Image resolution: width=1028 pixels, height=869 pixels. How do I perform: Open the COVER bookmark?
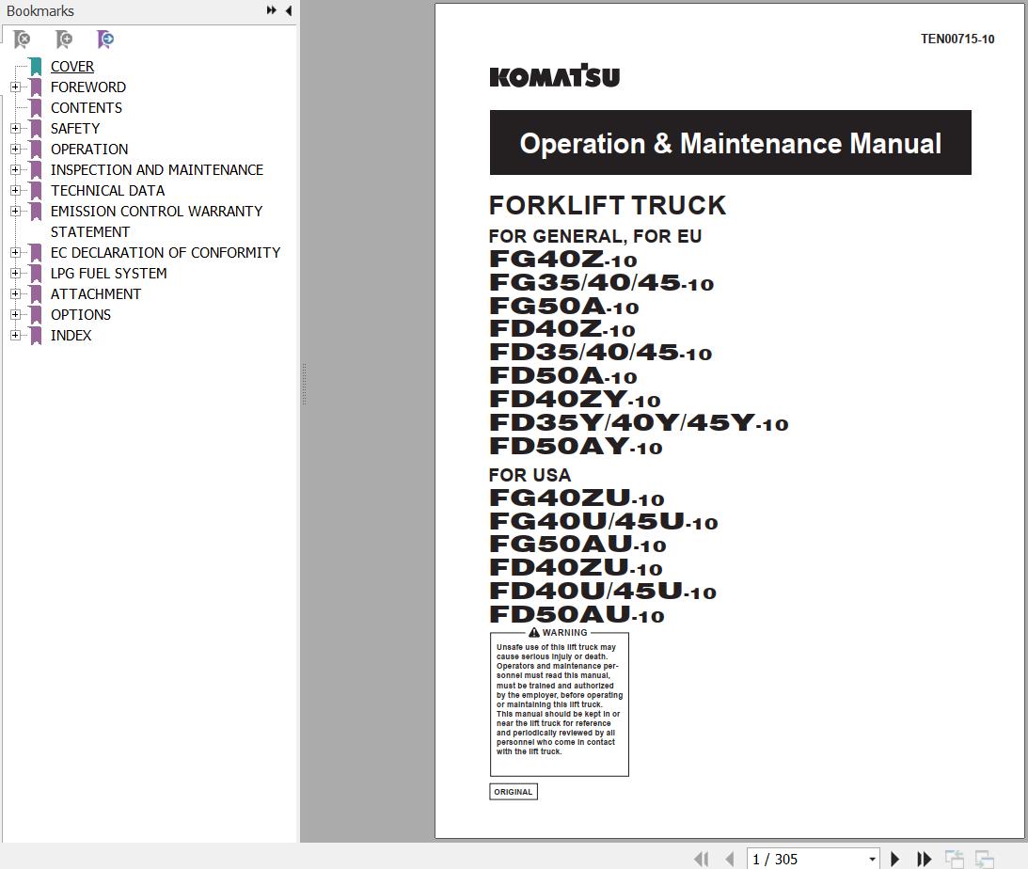coord(72,67)
